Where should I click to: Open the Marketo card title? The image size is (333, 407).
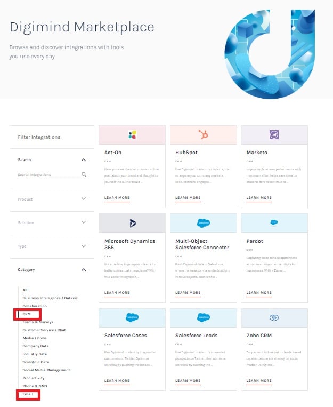pyautogui.click(x=257, y=153)
